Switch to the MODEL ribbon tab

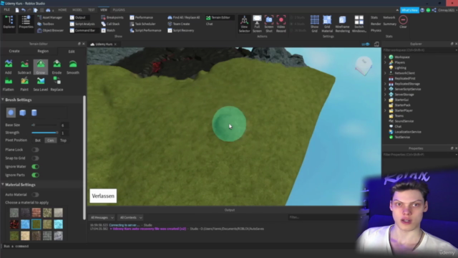[77, 10]
